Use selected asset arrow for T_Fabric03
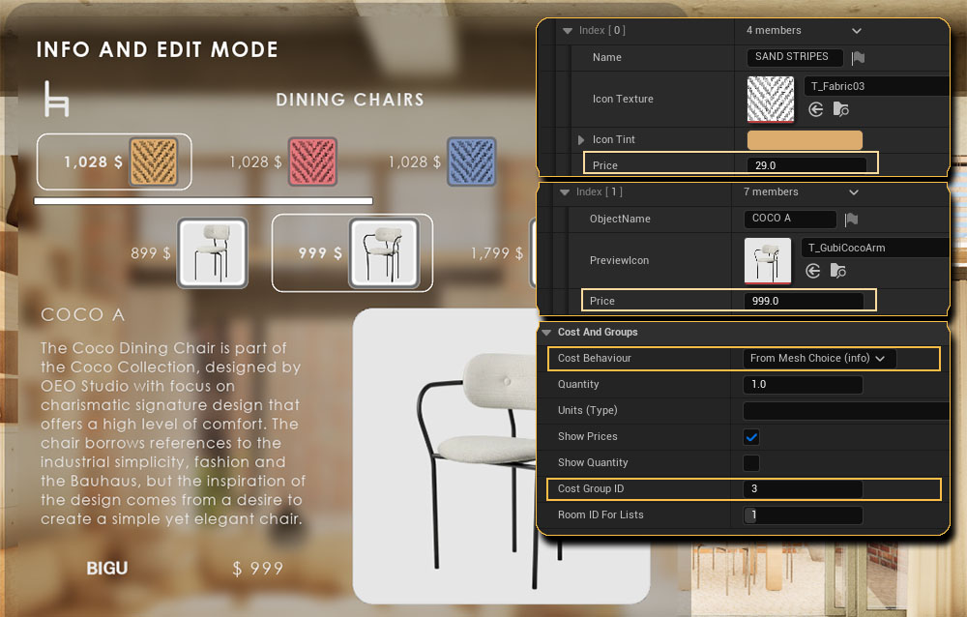The image size is (967, 617). (x=815, y=109)
